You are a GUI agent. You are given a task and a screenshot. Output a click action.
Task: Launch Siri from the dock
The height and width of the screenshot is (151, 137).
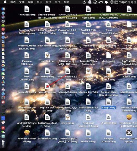(x=3, y=17)
